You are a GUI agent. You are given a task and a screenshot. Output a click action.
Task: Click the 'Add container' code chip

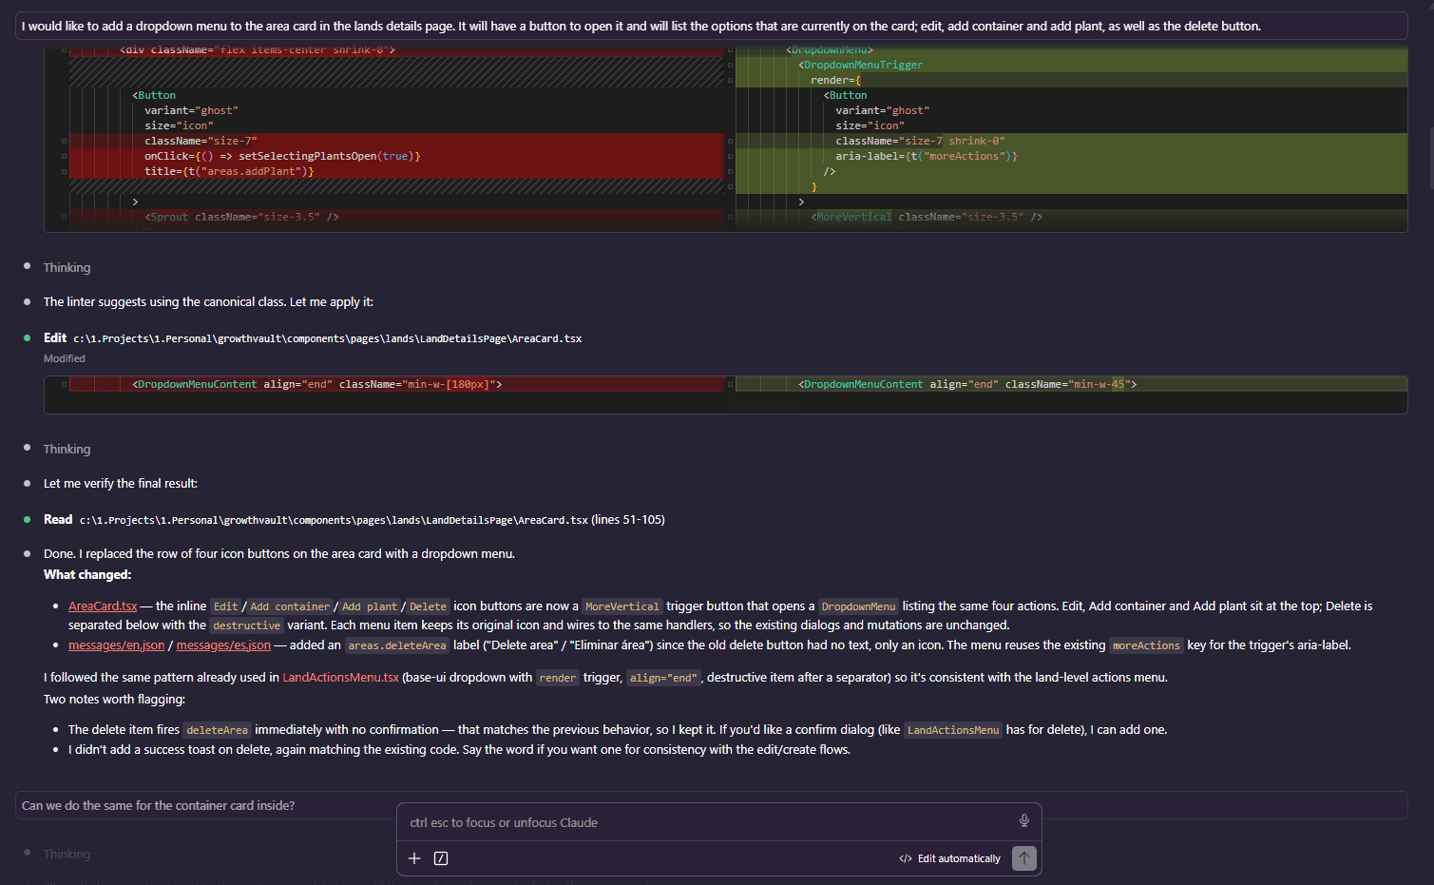pos(290,606)
